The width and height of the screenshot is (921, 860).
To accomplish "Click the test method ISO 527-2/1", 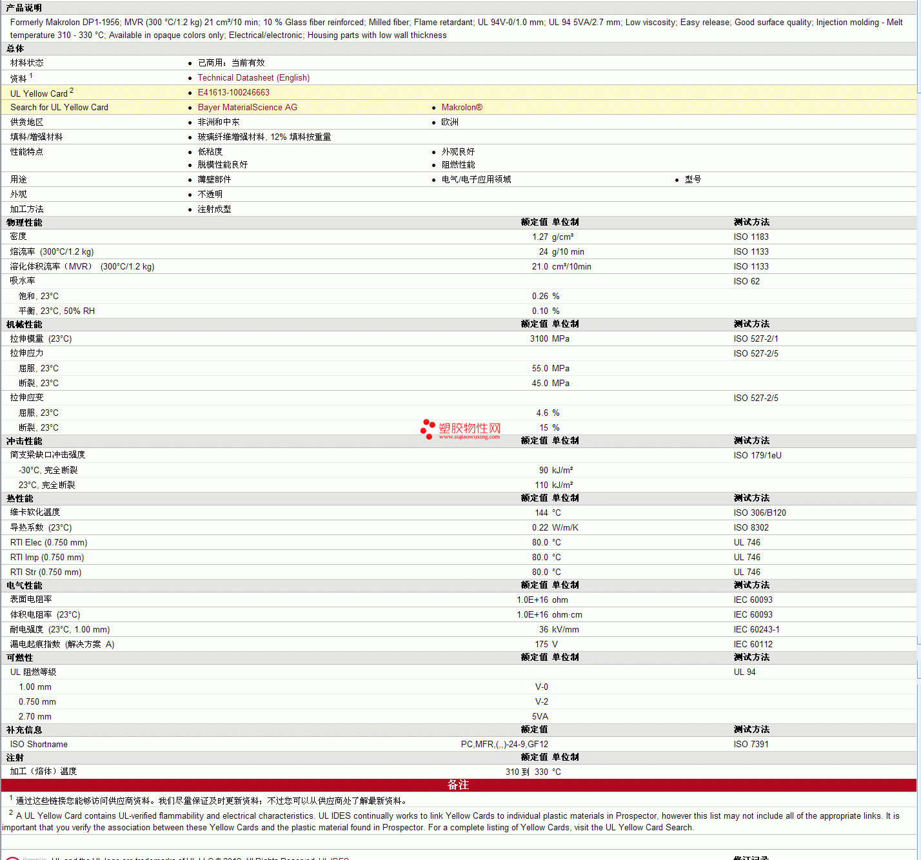I will pyautogui.click(x=756, y=339).
